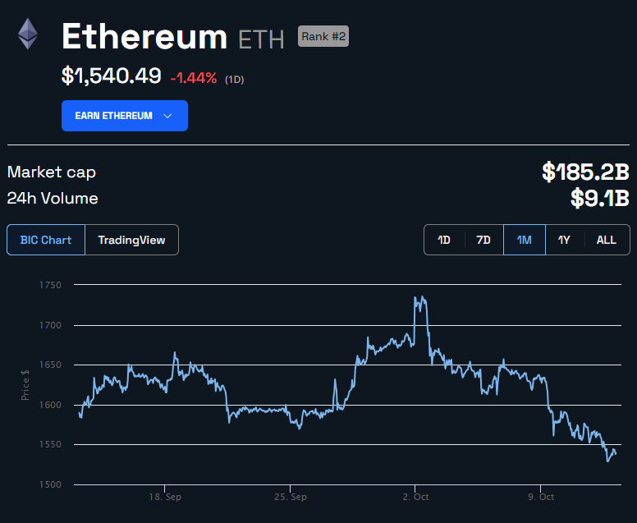Click the $1,540.49 price value
Viewport: 637px width, 523px height.
[111, 76]
